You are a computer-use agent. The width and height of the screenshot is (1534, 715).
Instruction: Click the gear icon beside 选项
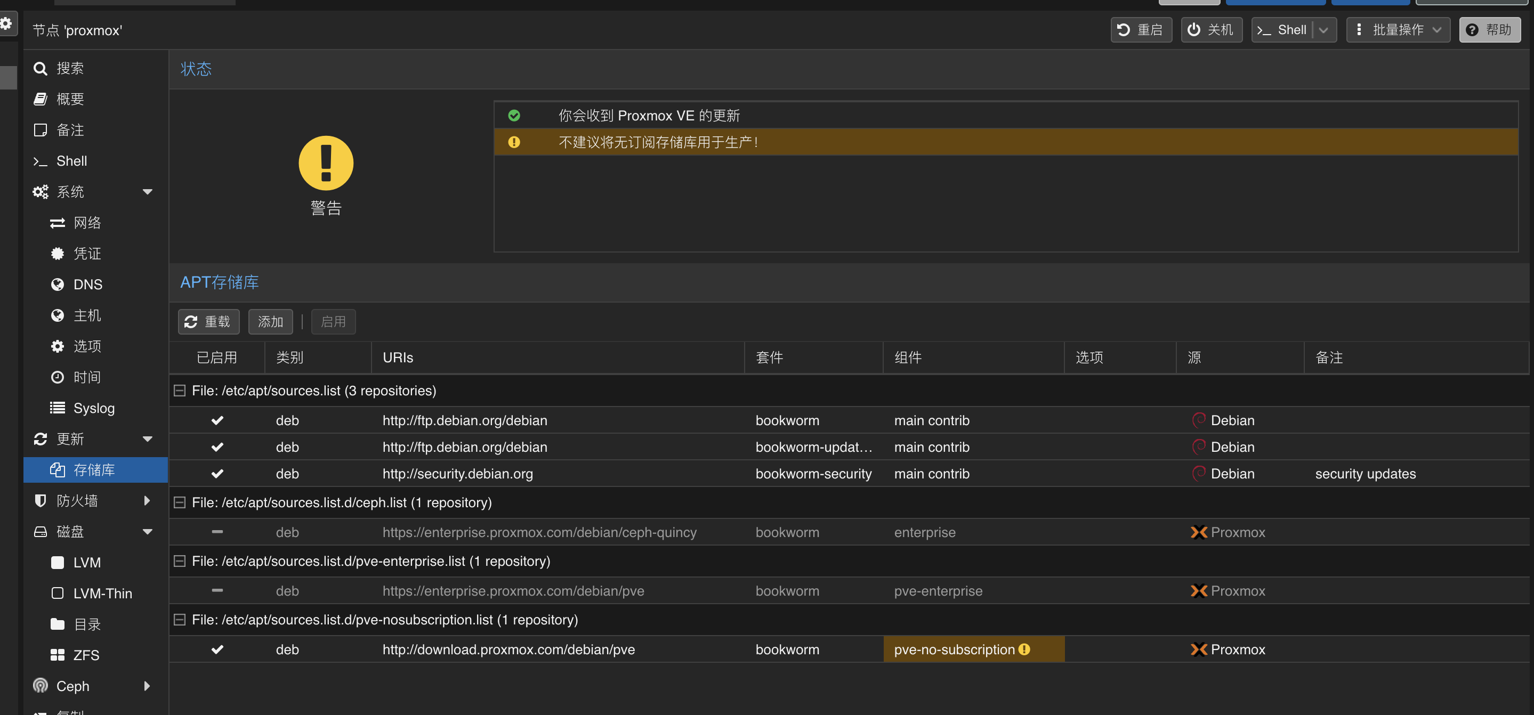coord(57,346)
